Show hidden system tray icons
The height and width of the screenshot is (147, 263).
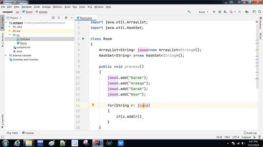tap(228, 143)
